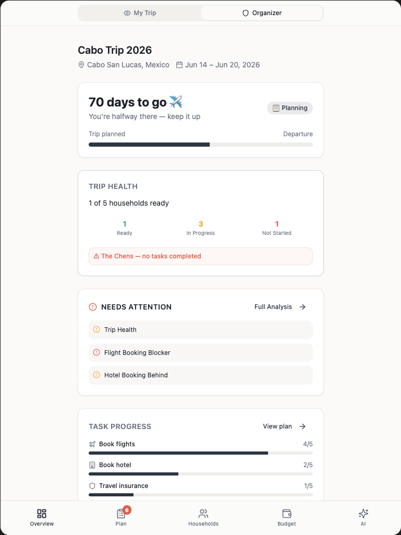Click the Book flights airplane icon
This screenshot has width=401, height=535.
tap(92, 444)
